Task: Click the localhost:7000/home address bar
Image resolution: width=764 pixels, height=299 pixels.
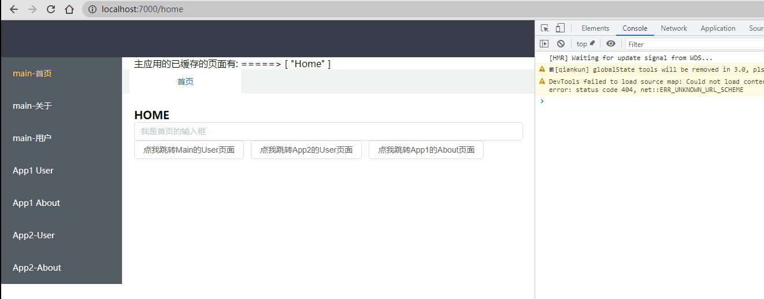Action: coord(423,9)
